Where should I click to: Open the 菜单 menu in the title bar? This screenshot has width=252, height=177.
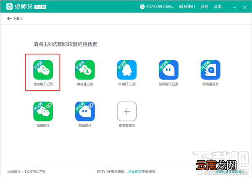point(218,7)
